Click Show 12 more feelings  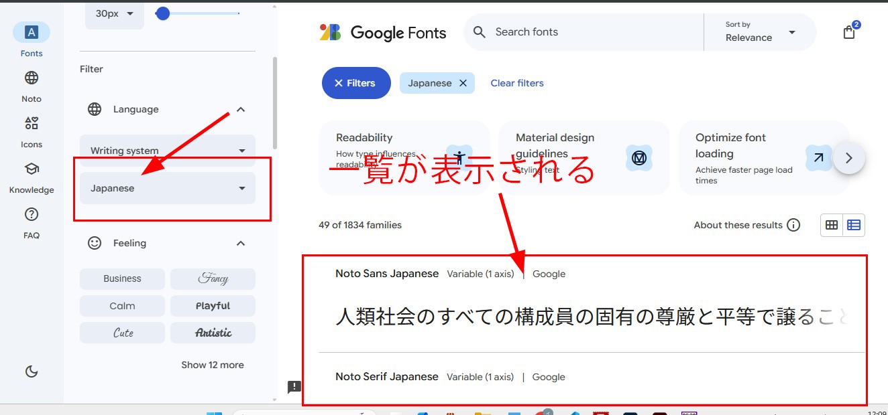(213, 365)
